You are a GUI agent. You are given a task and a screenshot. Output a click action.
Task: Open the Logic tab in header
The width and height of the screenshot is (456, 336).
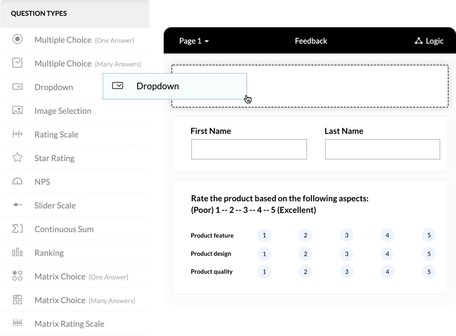click(434, 41)
